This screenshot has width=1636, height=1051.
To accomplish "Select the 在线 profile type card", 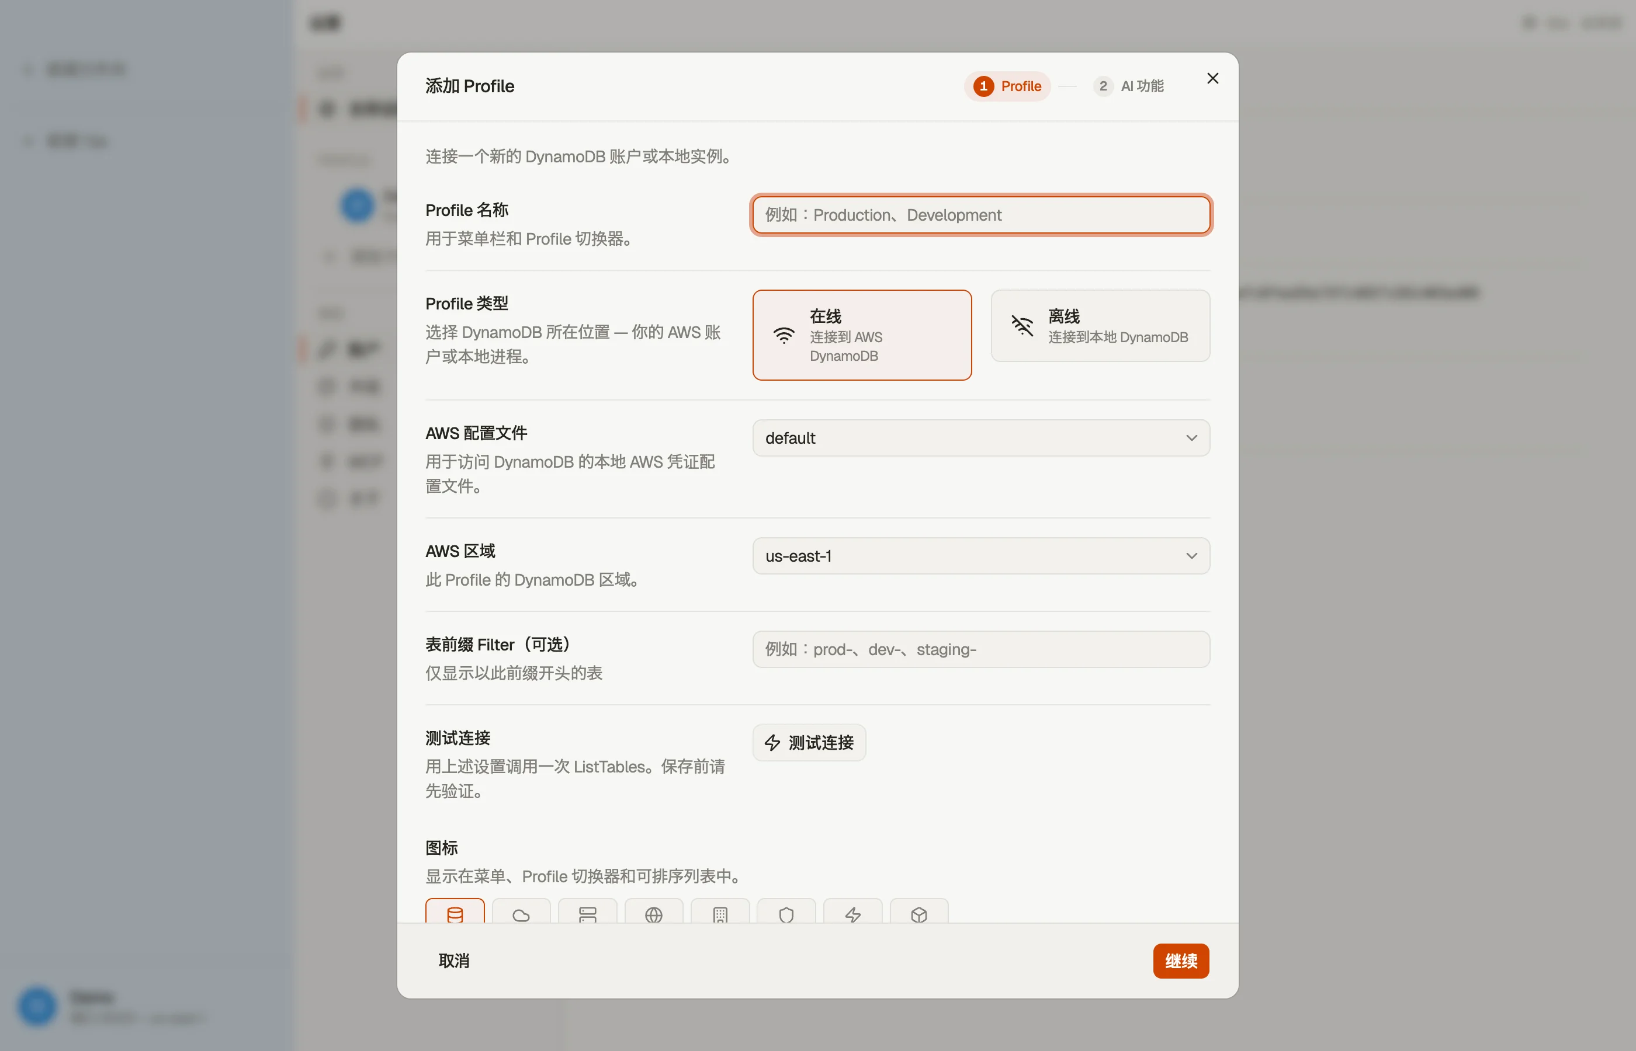I will tap(862, 335).
